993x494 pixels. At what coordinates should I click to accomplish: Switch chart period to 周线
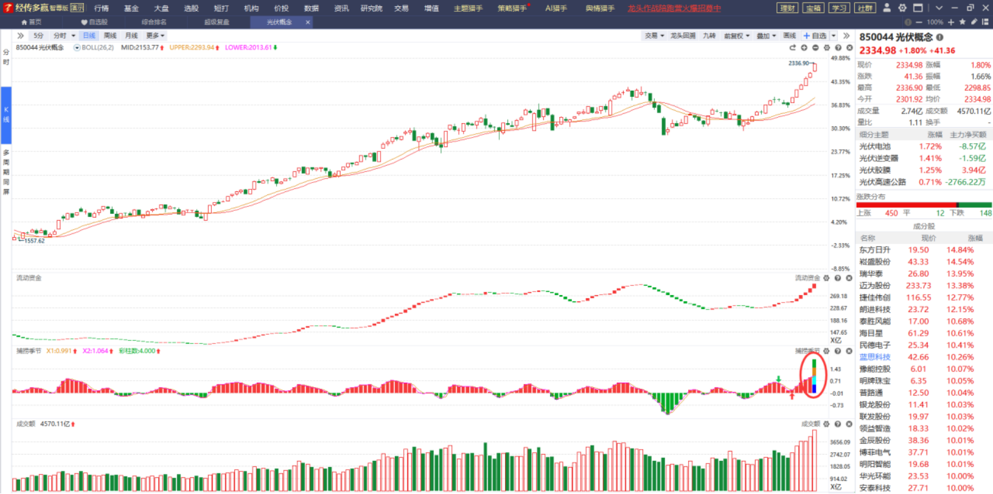[x=110, y=36]
